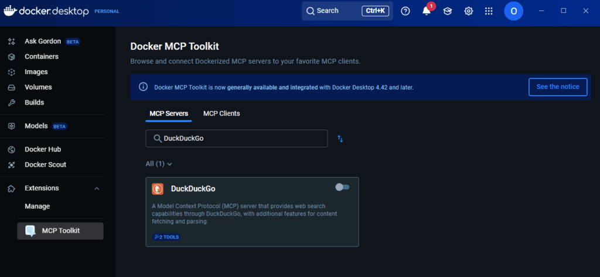Click the 2 Tools badge on DuckDuckGo card
The width and height of the screenshot is (600, 277).
(x=166, y=237)
